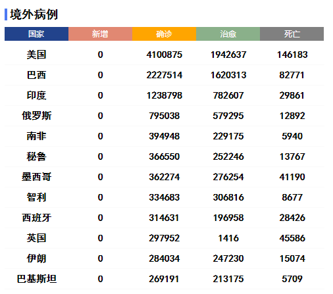Screen dimensions: 333x294
Task: Click the 印度 country name
Action: point(36,95)
